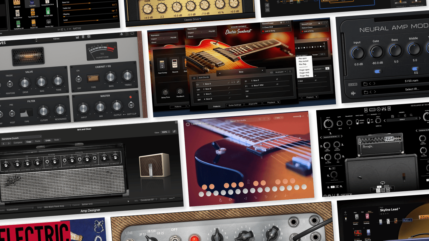Viewport: 429px width, 241px height.
Task: Switch to the Amps & FX tab
Action: click(253, 103)
